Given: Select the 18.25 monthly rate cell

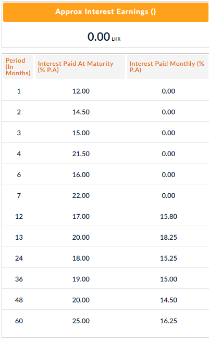Looking at the screenshot, I should (x=168, y=238).
